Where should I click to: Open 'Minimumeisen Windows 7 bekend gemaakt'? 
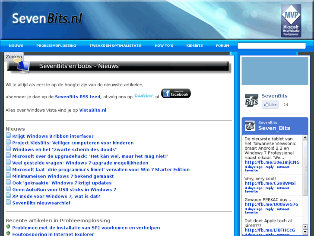point(63,176)
